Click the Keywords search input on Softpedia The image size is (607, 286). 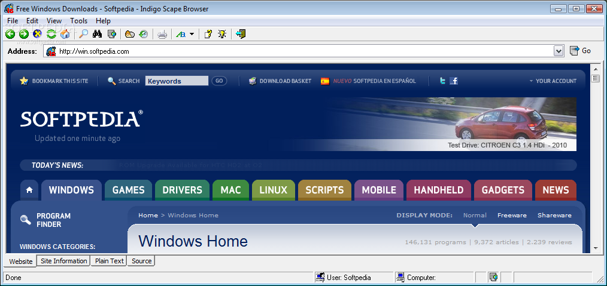(x=177, y=81)
